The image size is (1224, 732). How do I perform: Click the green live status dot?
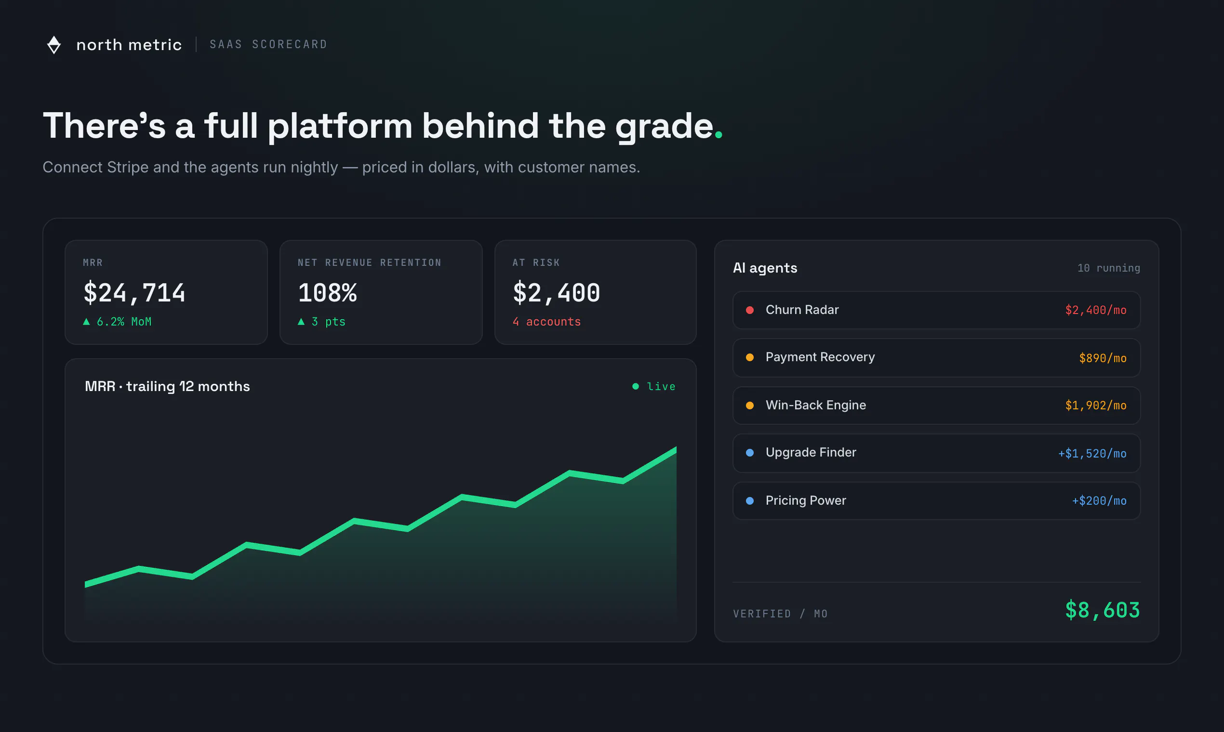pos(636,386)
